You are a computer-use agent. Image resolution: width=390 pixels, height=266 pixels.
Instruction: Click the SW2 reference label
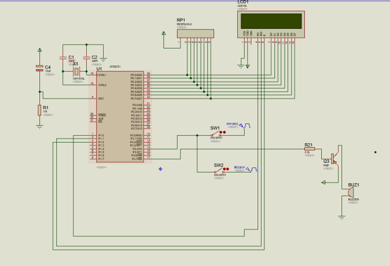(219, 165)
